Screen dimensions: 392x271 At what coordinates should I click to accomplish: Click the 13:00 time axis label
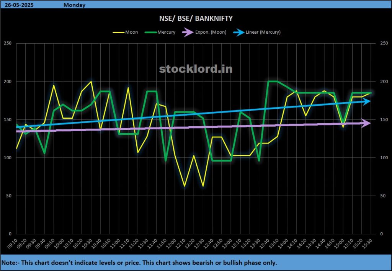point(227,243)
